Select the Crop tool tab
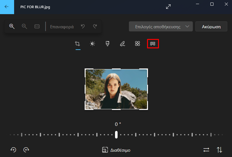Image resolution: width=232 pixels, height=157 pixels. (x=77, y=44)
